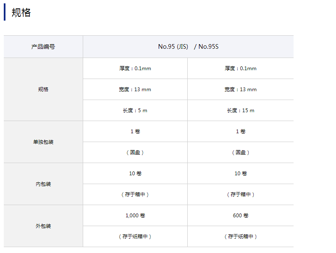
Task: Click the 规格 section heading
Action: tap(21, 13)
